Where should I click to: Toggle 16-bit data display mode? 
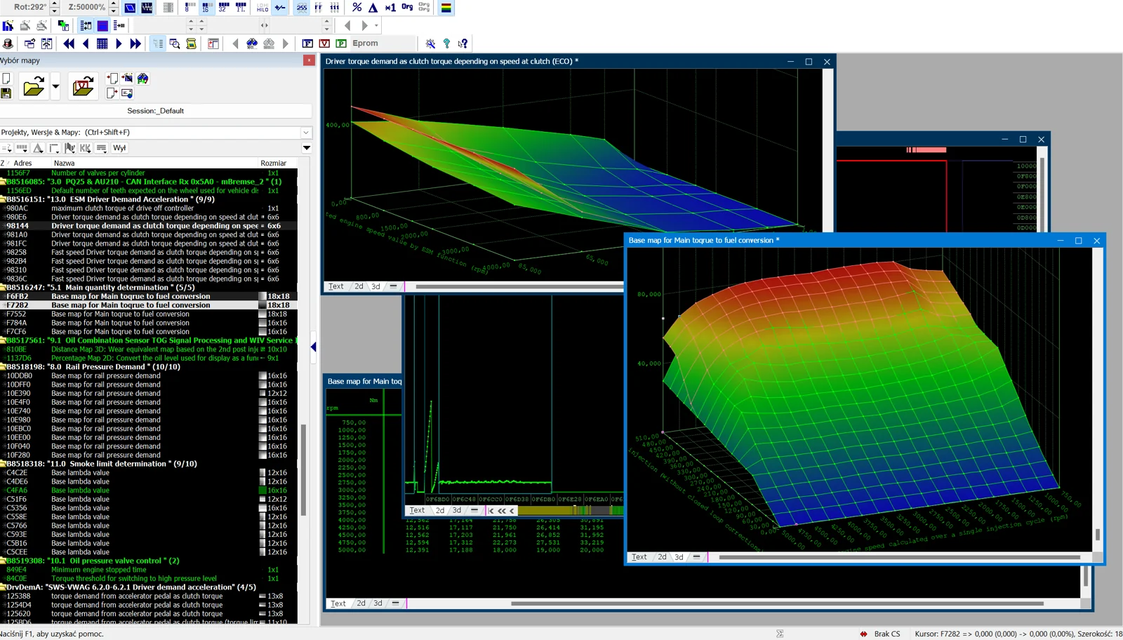[x=206, y=8]
